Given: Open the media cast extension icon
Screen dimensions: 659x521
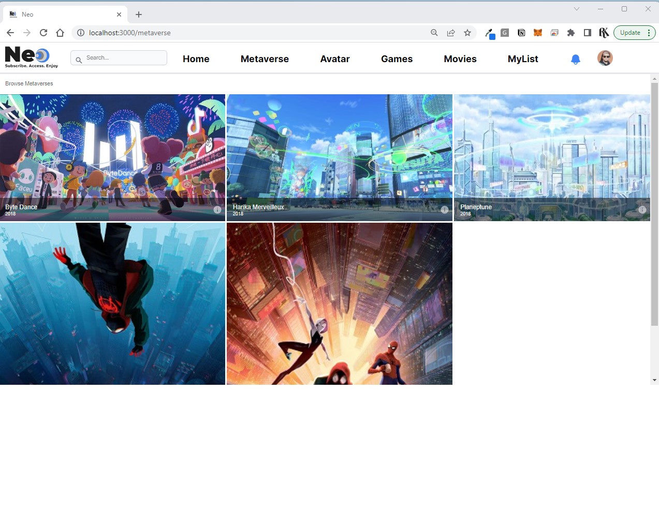Looking at the screenshot, I should click(x=554, y=33).
